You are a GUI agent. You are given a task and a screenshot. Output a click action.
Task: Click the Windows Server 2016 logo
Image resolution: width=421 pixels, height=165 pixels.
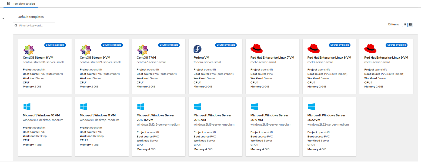click(197, 107)
